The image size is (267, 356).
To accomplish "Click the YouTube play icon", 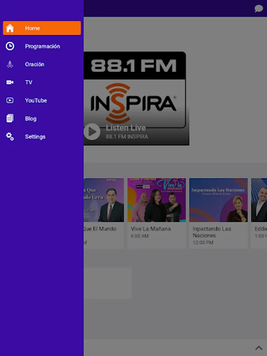I will pos(10,100).
